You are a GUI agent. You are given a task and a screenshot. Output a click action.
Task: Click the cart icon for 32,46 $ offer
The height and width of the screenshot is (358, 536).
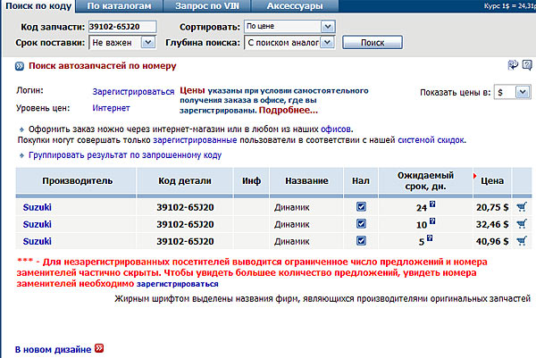(522, 223)
